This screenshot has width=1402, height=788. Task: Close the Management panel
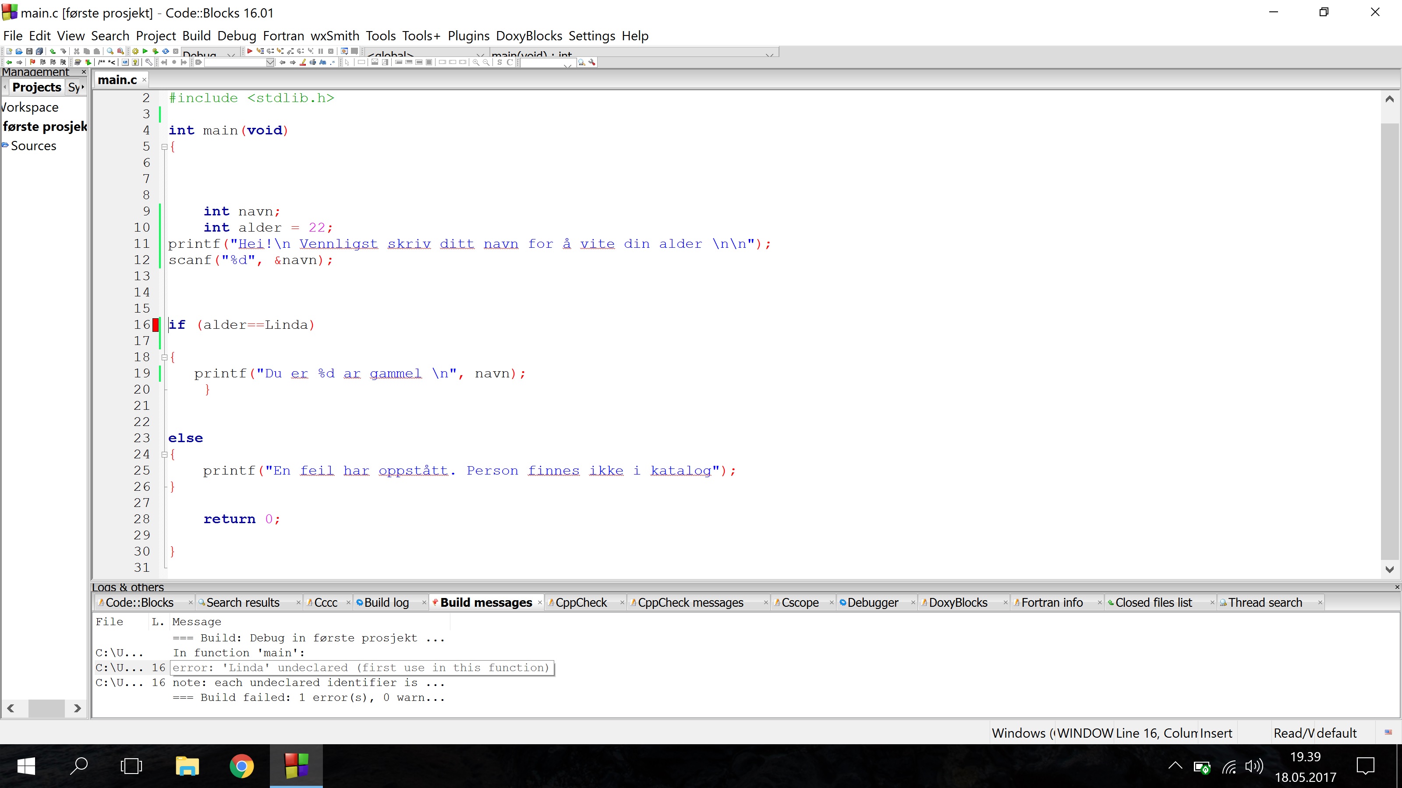[x=84, y=72]
